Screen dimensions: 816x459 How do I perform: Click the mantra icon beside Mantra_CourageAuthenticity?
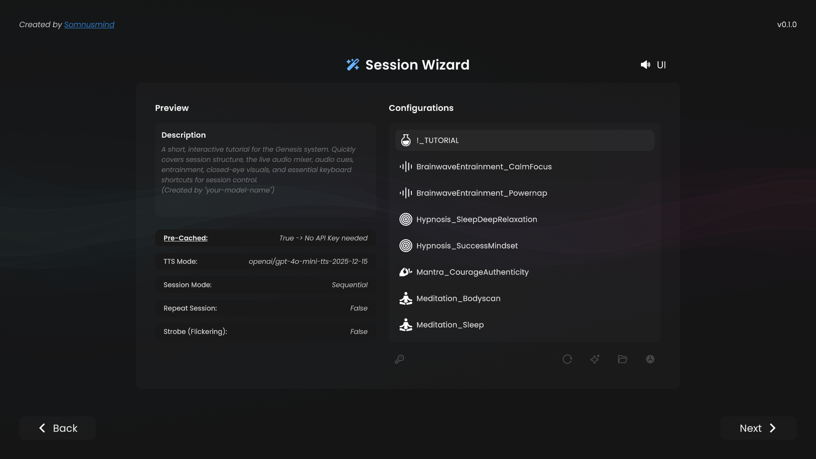click(x=406, y=272)
